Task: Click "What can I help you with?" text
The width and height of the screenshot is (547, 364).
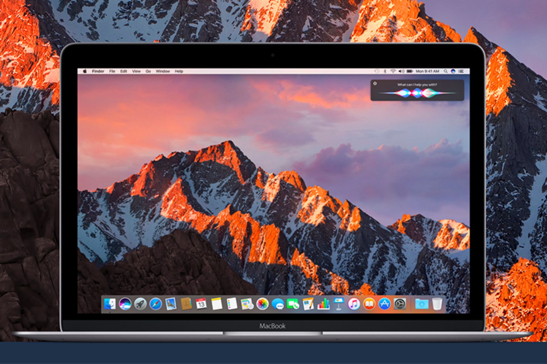Action: (x=417, y=84)
